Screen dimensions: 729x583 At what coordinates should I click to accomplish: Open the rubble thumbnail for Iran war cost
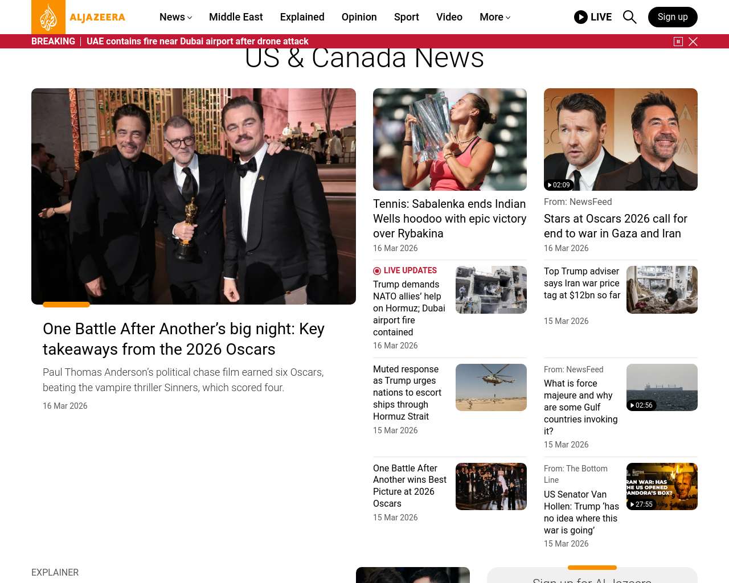click(662, 290)
